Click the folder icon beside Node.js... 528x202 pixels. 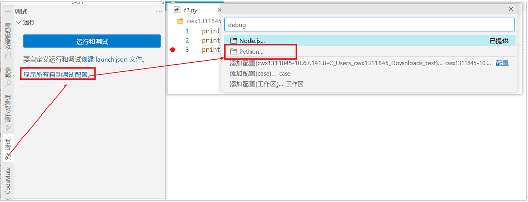click(233, 41)
